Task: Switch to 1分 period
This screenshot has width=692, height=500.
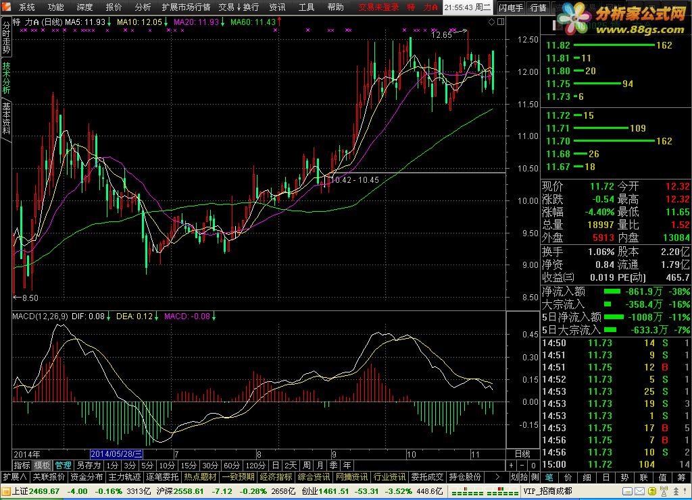Action: (113, 465)
